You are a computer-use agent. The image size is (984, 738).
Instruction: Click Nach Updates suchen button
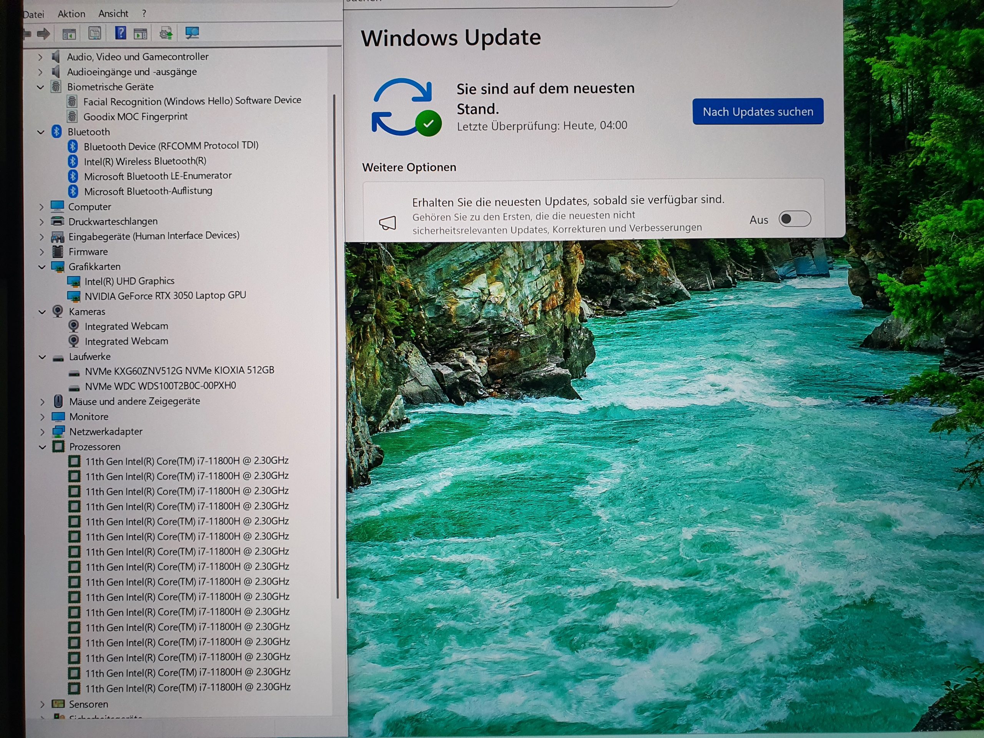(758, 111)
